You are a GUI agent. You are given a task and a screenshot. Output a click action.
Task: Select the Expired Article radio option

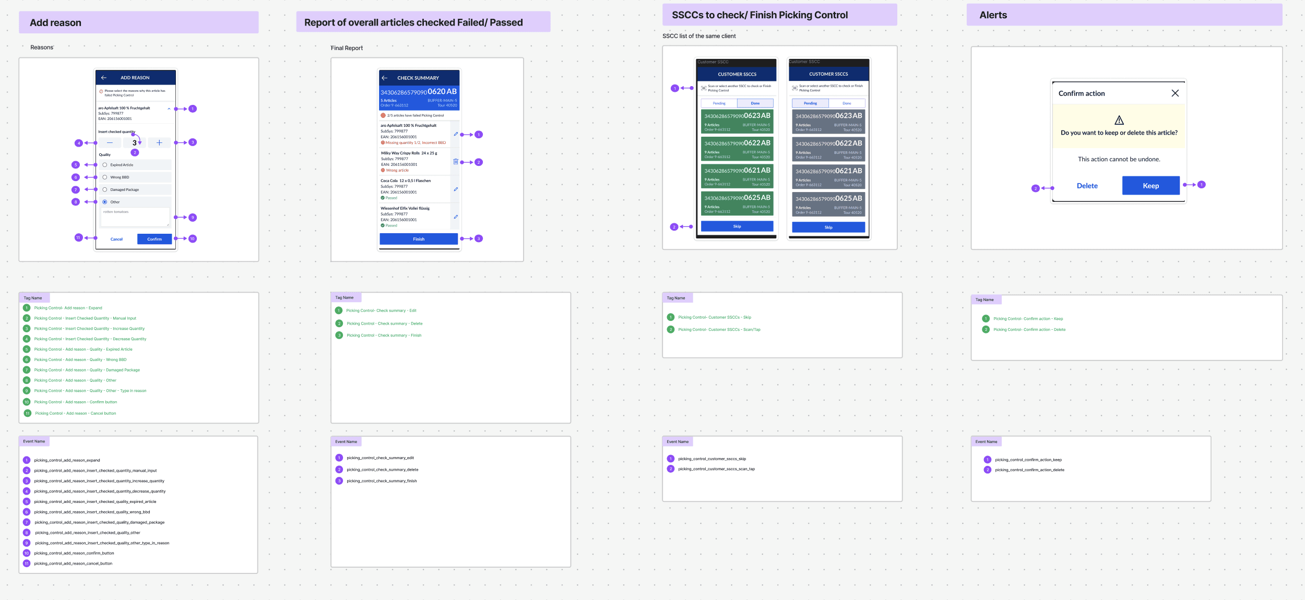[105, 165]
